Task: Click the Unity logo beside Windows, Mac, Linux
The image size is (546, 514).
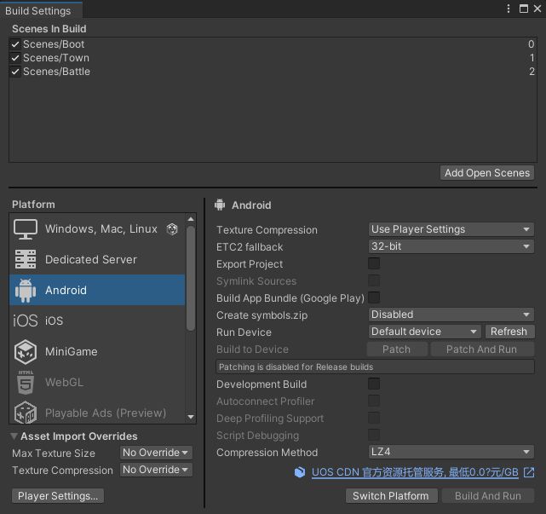Action: [172, 229]
